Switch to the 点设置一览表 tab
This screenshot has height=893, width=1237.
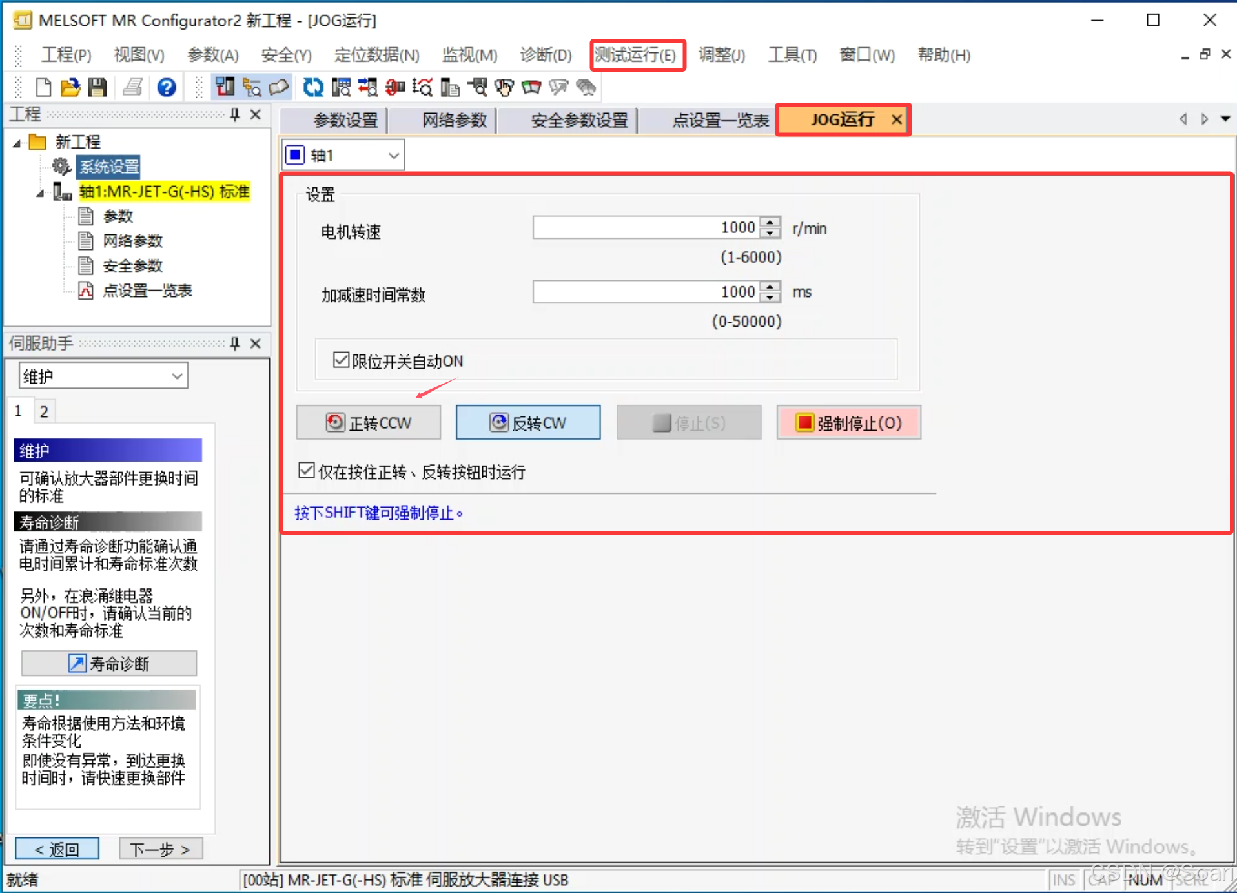tap(708, 120)
